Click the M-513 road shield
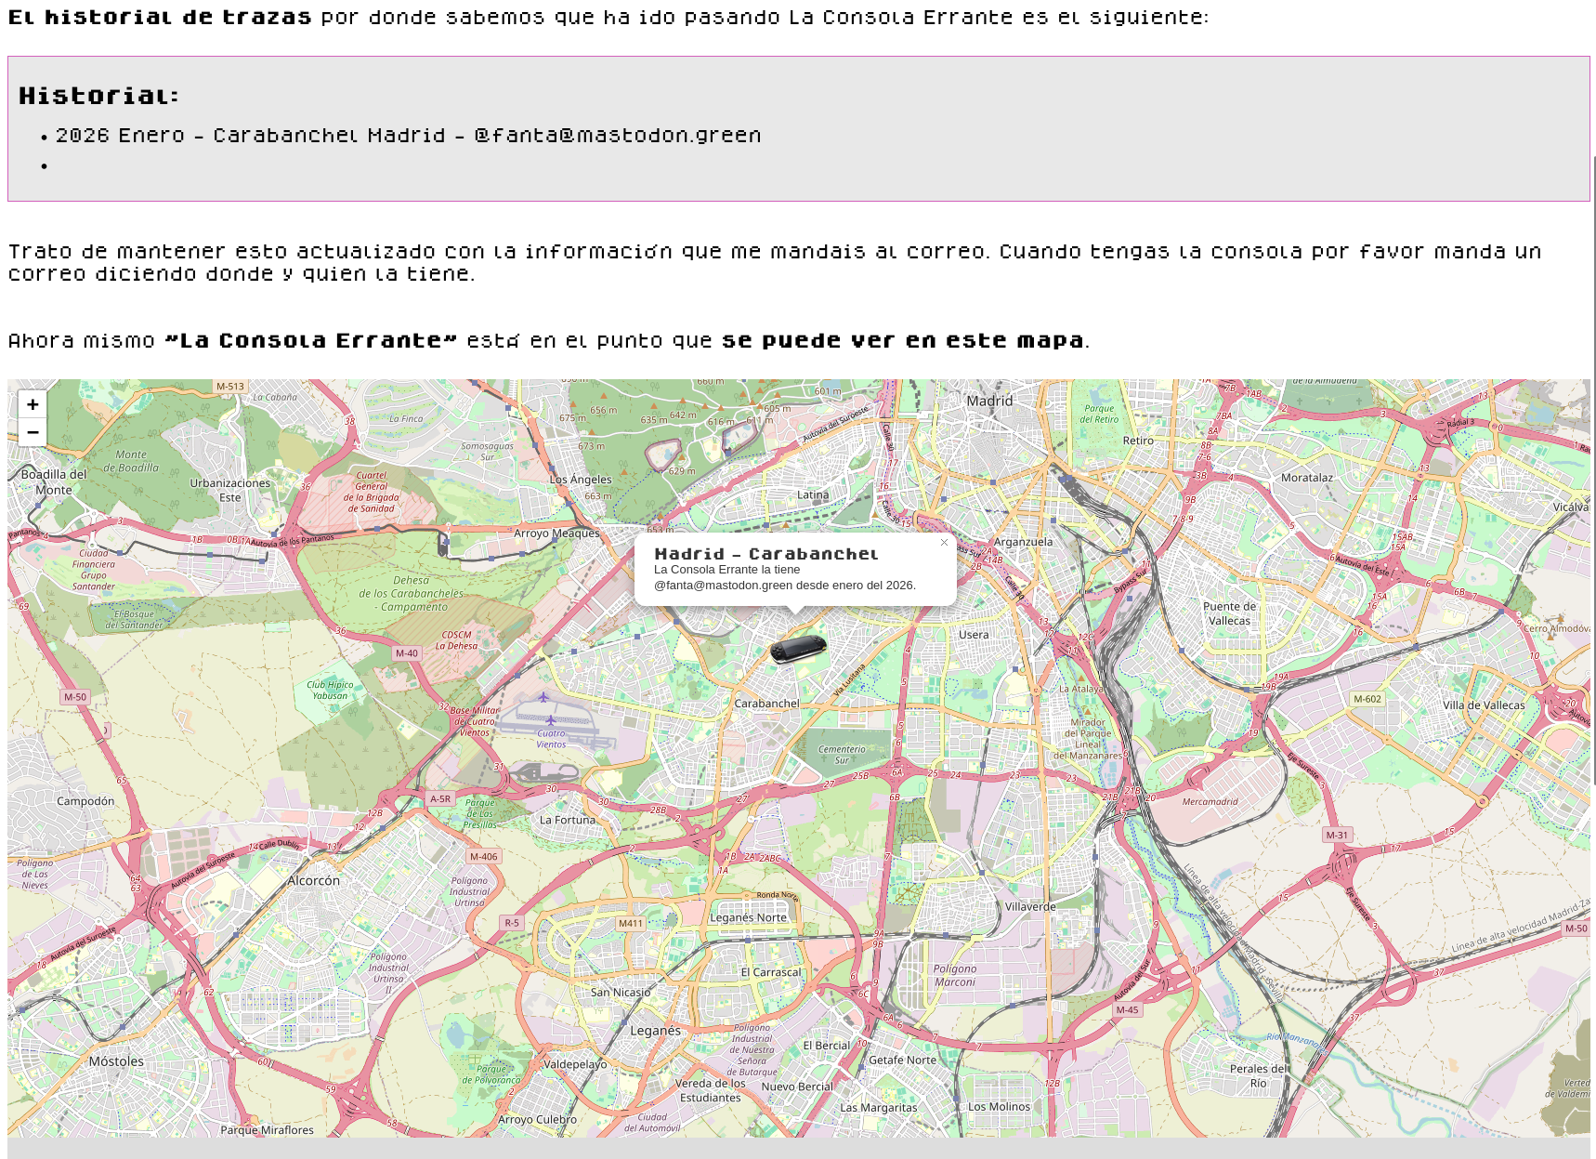 229,387
